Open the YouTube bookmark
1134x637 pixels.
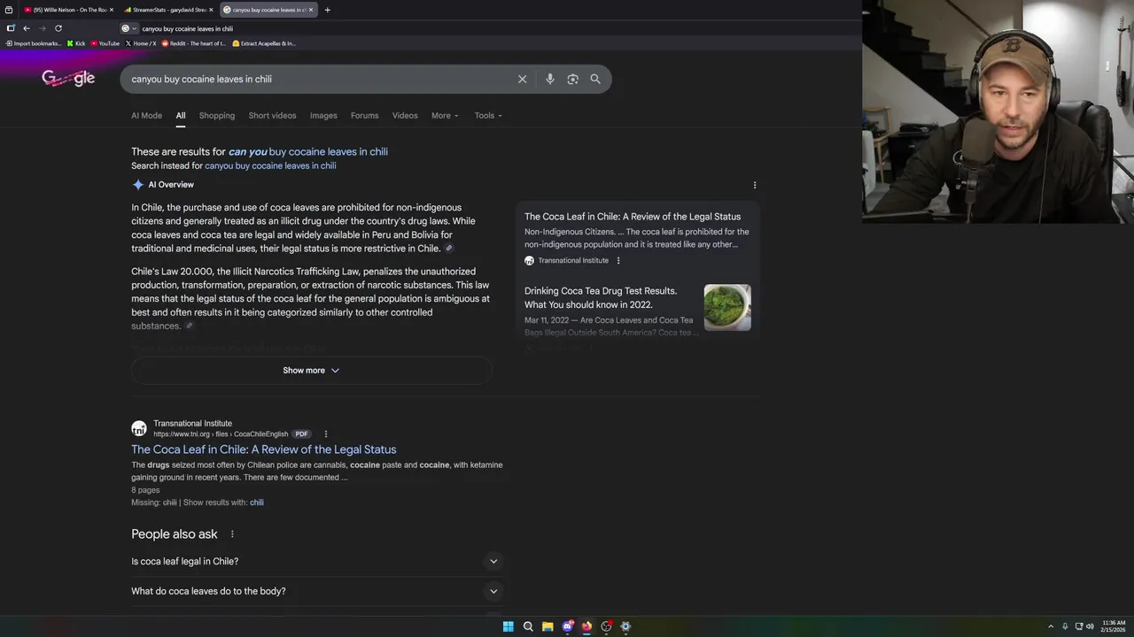[105, 43]
